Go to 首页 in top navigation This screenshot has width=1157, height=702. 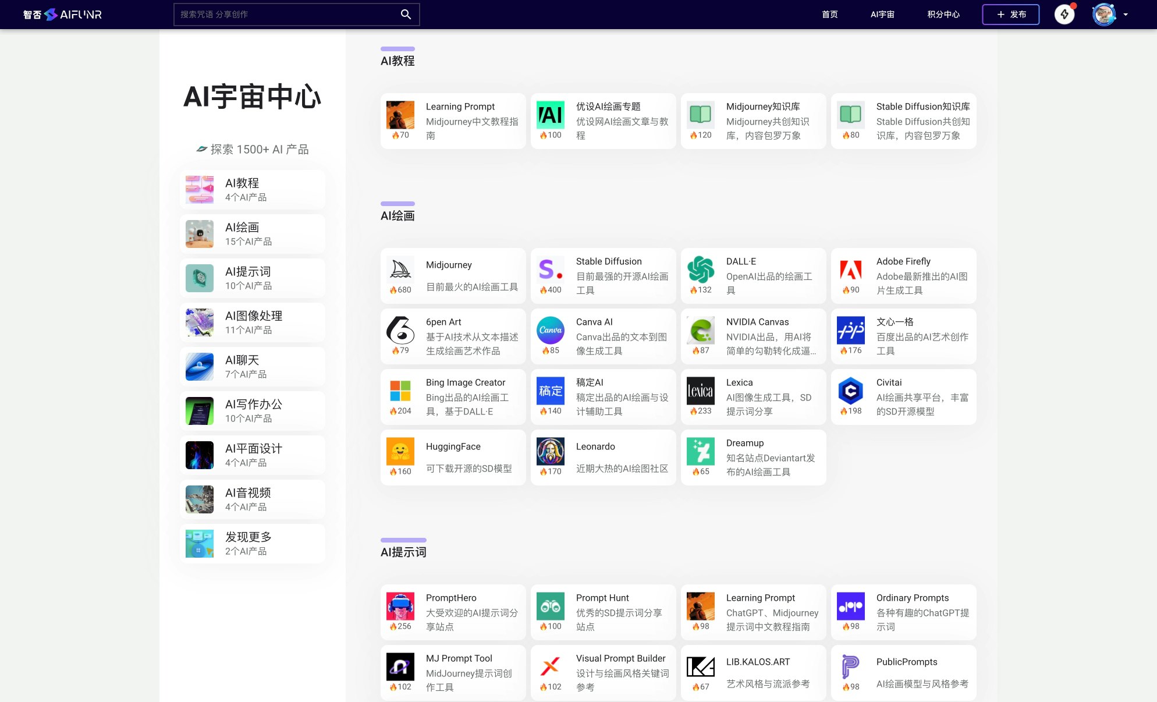(830, 15)
